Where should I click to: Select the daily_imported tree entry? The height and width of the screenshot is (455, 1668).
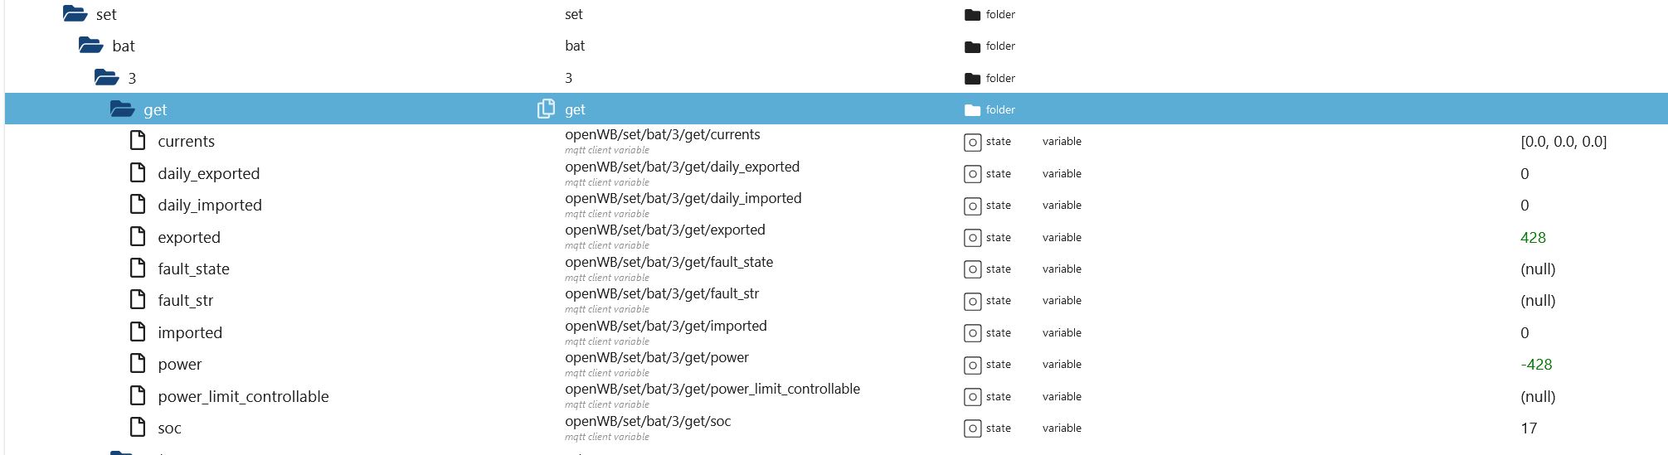pos(210,205)
